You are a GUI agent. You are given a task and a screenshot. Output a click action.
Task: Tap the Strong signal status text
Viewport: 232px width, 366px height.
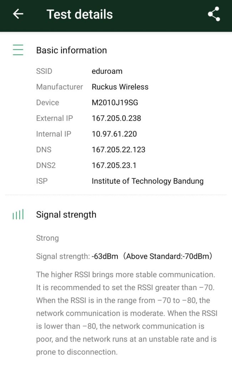pos(47,238)
